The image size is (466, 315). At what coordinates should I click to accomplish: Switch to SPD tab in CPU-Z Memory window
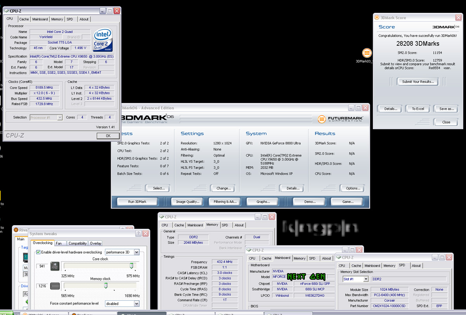click(x=225, y=225)
